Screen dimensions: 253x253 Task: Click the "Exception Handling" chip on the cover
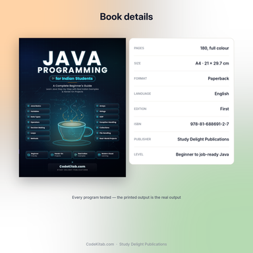(x=107, y=122)
